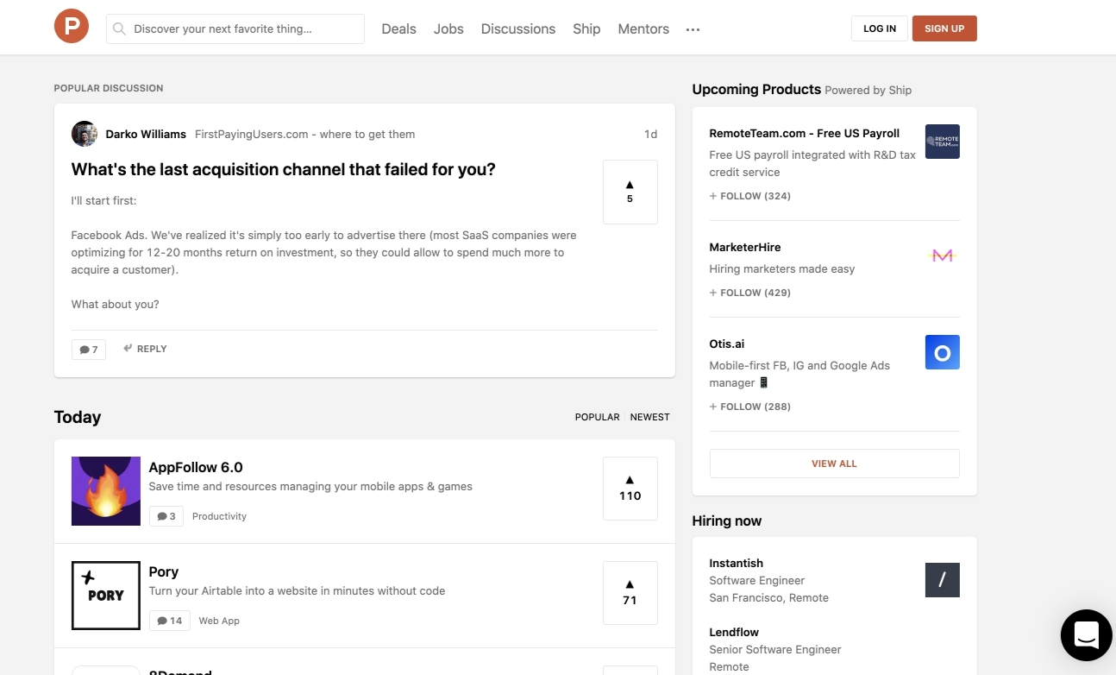1116x675 pixels.
Task: Go to the Discussions page
Action: pos(517,28)
